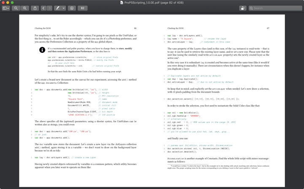Click the code line starting 'doc.selection.select'

[204, 99]
